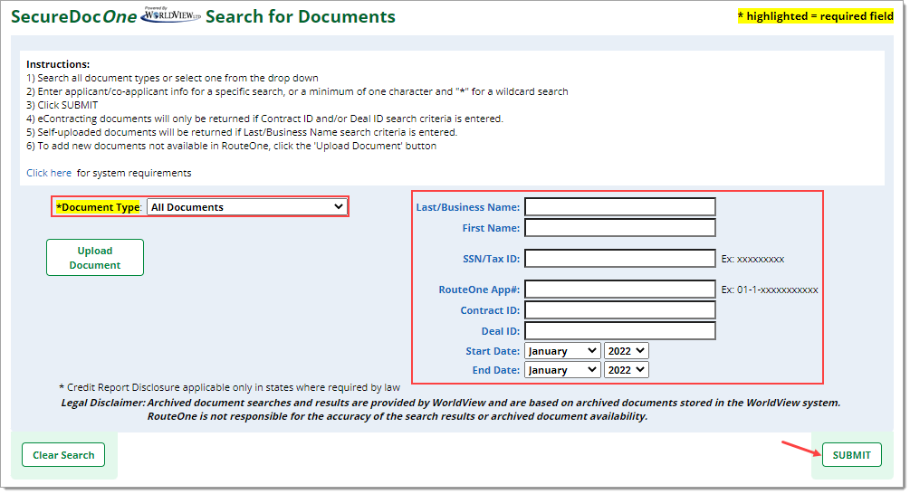Click the 'End Date:' label
This screenshot has height=494, width=910.
pyautogui.click(x=496, y=371)
